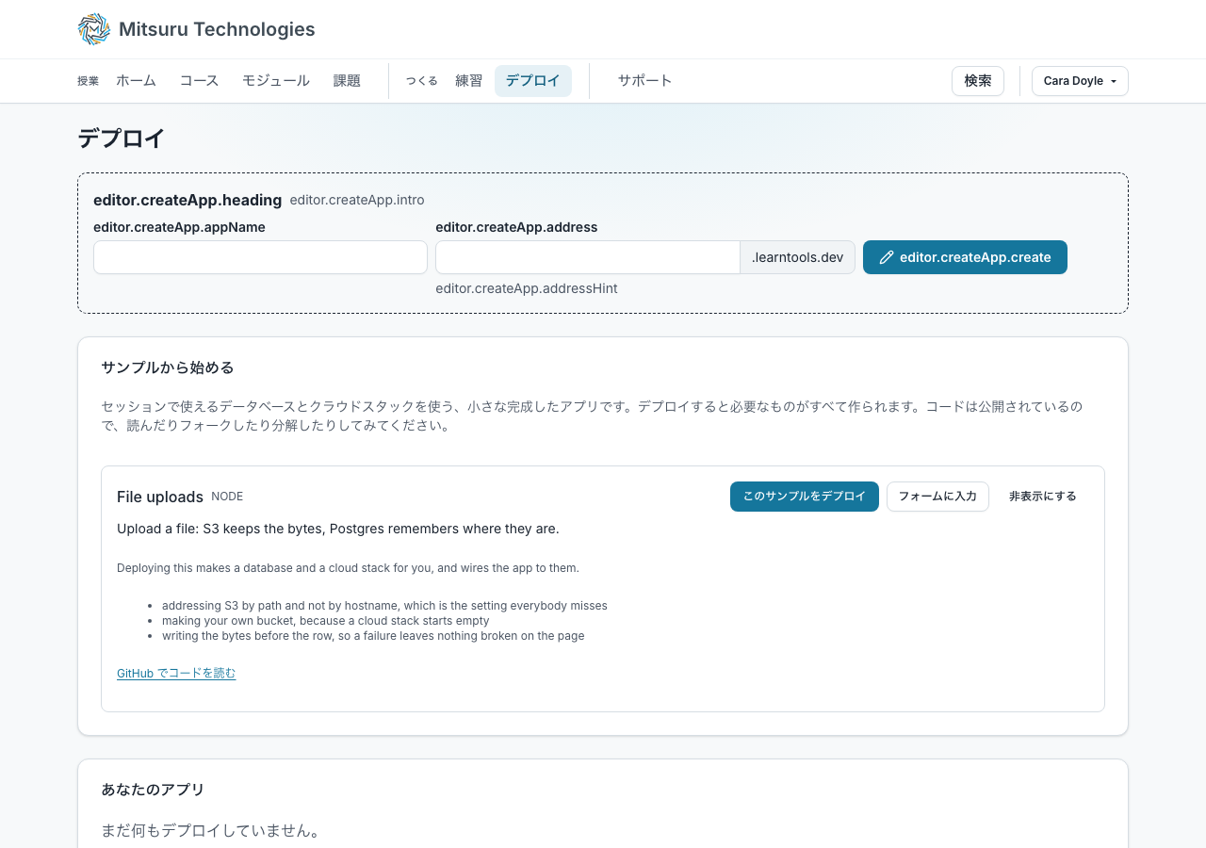Click the フォームに入力 button

point(937,497)
